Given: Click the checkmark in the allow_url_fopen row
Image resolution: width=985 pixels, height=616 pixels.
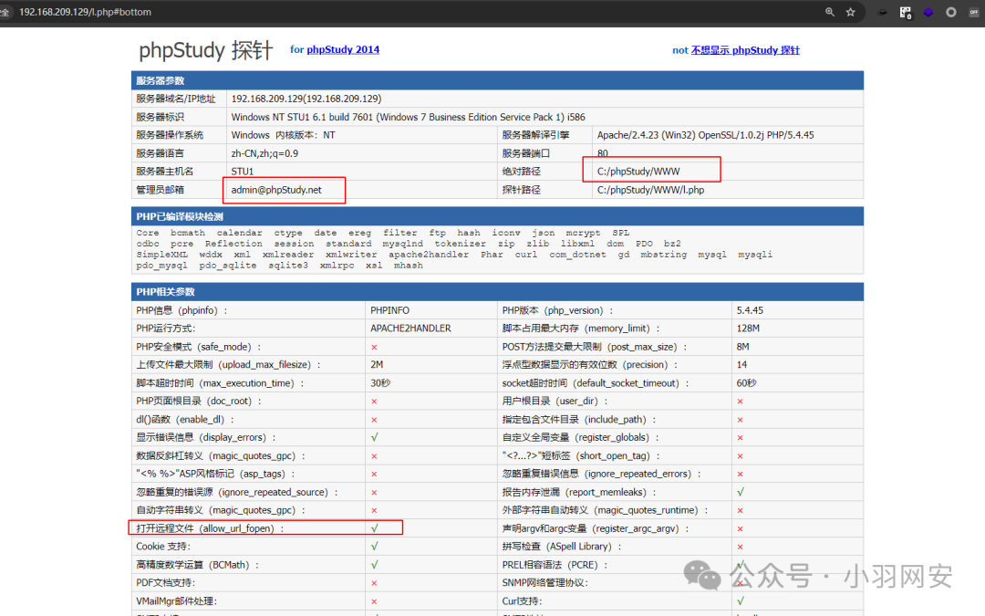Looking at the screenshot, I should [375, 528].
